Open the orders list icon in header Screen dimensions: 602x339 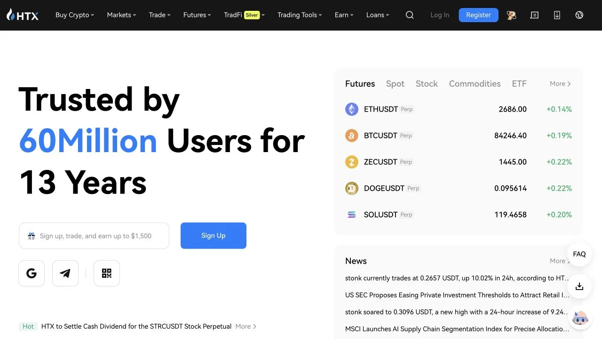click(x=534, y=15)
